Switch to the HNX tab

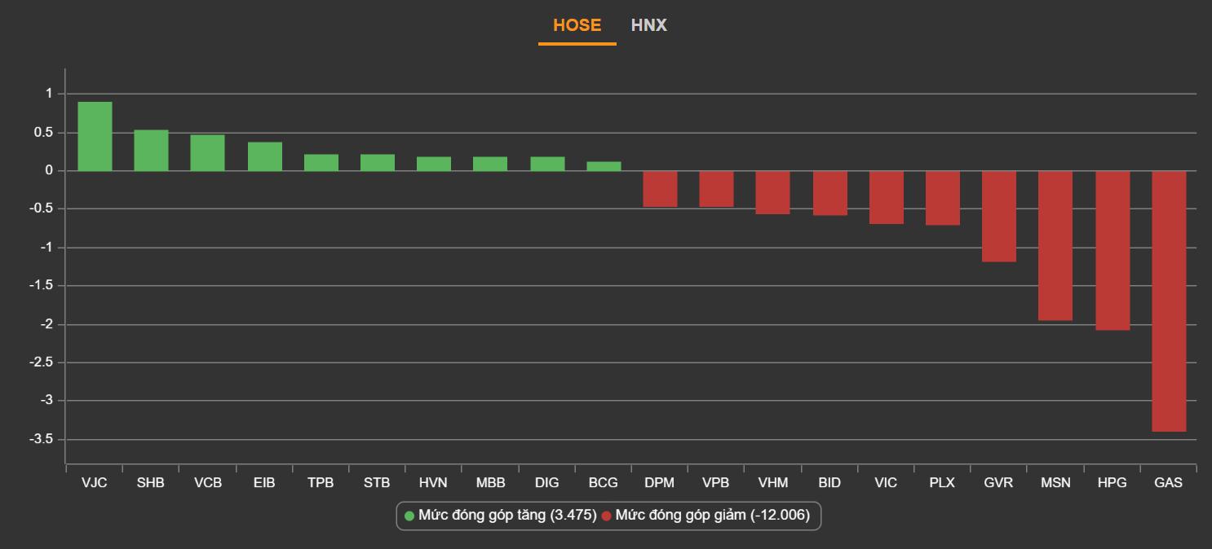click(x=648, y=25)
